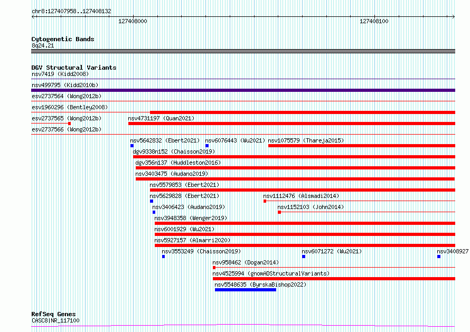470x332 pixels.
Task: Click the nsv3406423 (Audano2019) label text
Action: (x=189, y=207)
